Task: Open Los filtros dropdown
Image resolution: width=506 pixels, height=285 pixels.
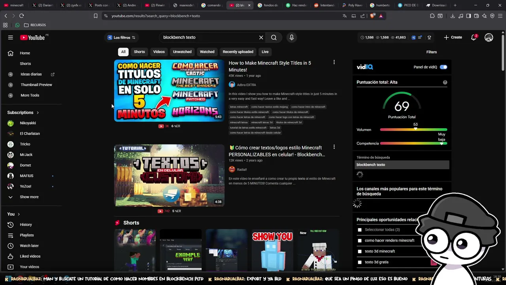Action: point(122,38)
